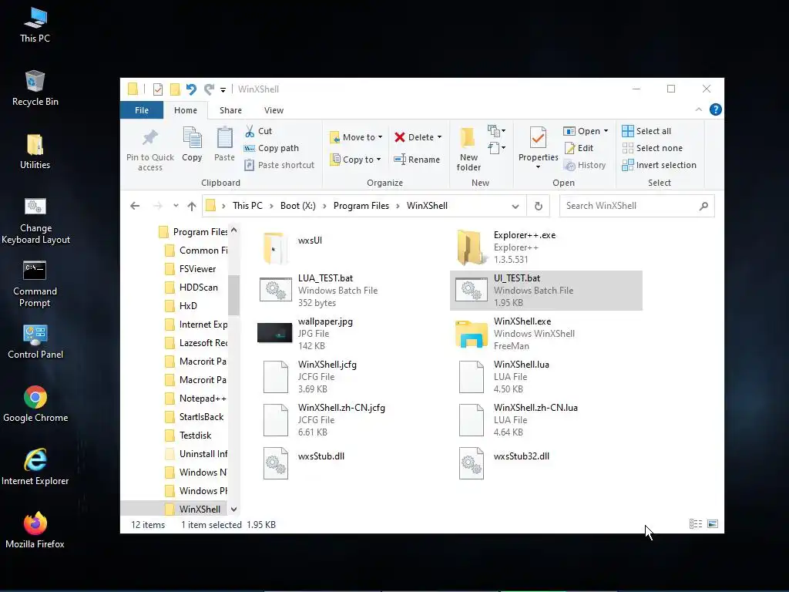Click Boot (X:) in breadcrumb
This screenshot has width=789, height=592.
[298, 206]
